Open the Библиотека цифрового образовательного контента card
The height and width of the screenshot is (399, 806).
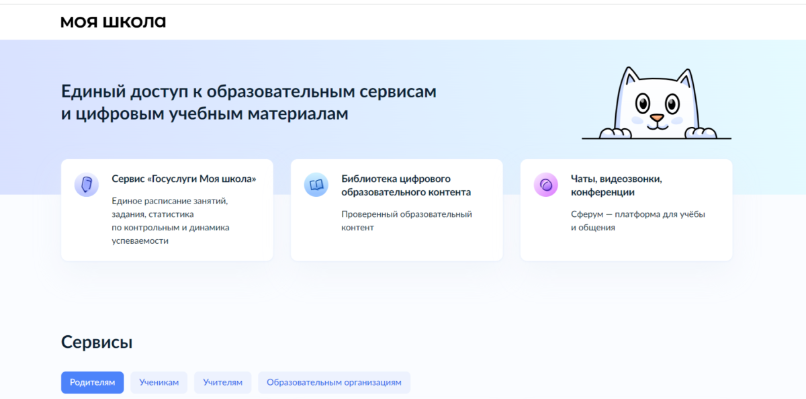pos(396,210)
